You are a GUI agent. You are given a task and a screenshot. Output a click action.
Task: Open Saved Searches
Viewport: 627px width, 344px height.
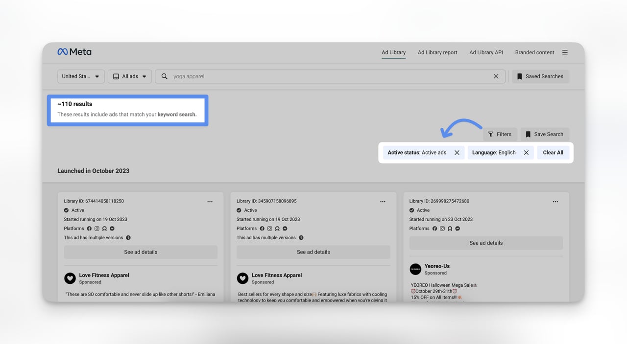tap(540, 76)
